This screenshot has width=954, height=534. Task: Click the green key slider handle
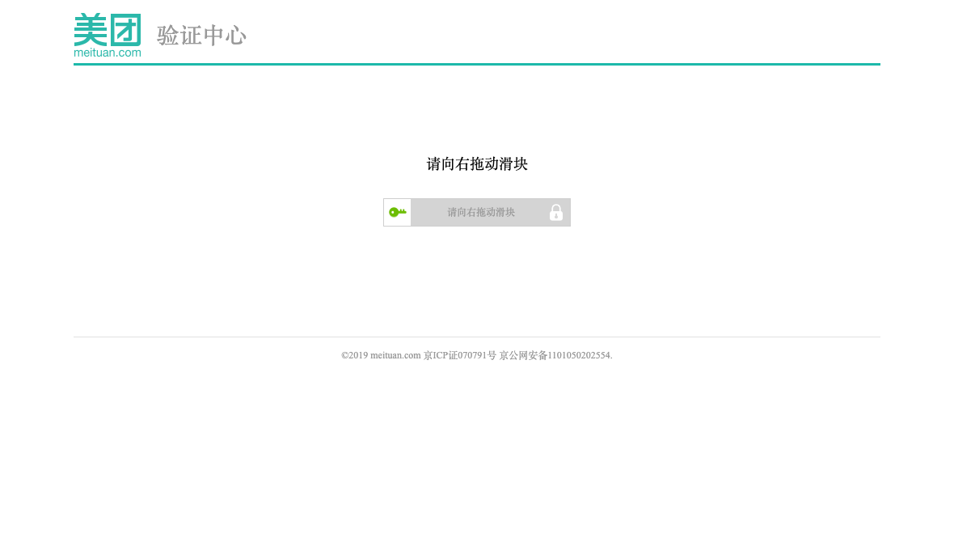click(397, 212)
